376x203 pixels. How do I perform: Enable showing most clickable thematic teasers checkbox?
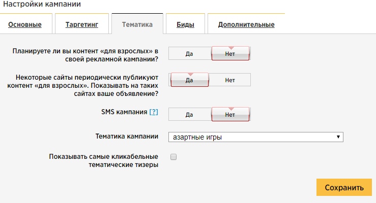pos(173,157)
